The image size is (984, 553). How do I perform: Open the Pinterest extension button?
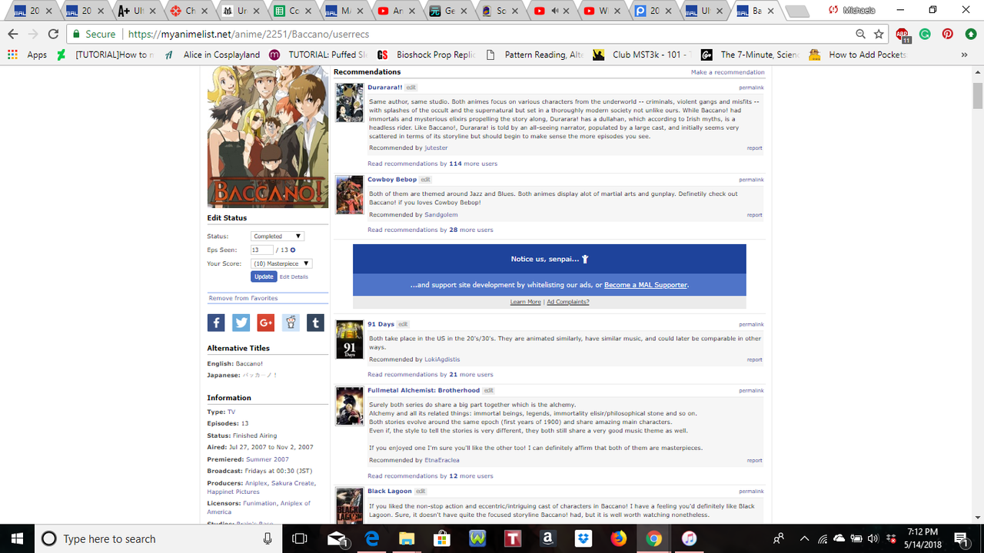947,34
